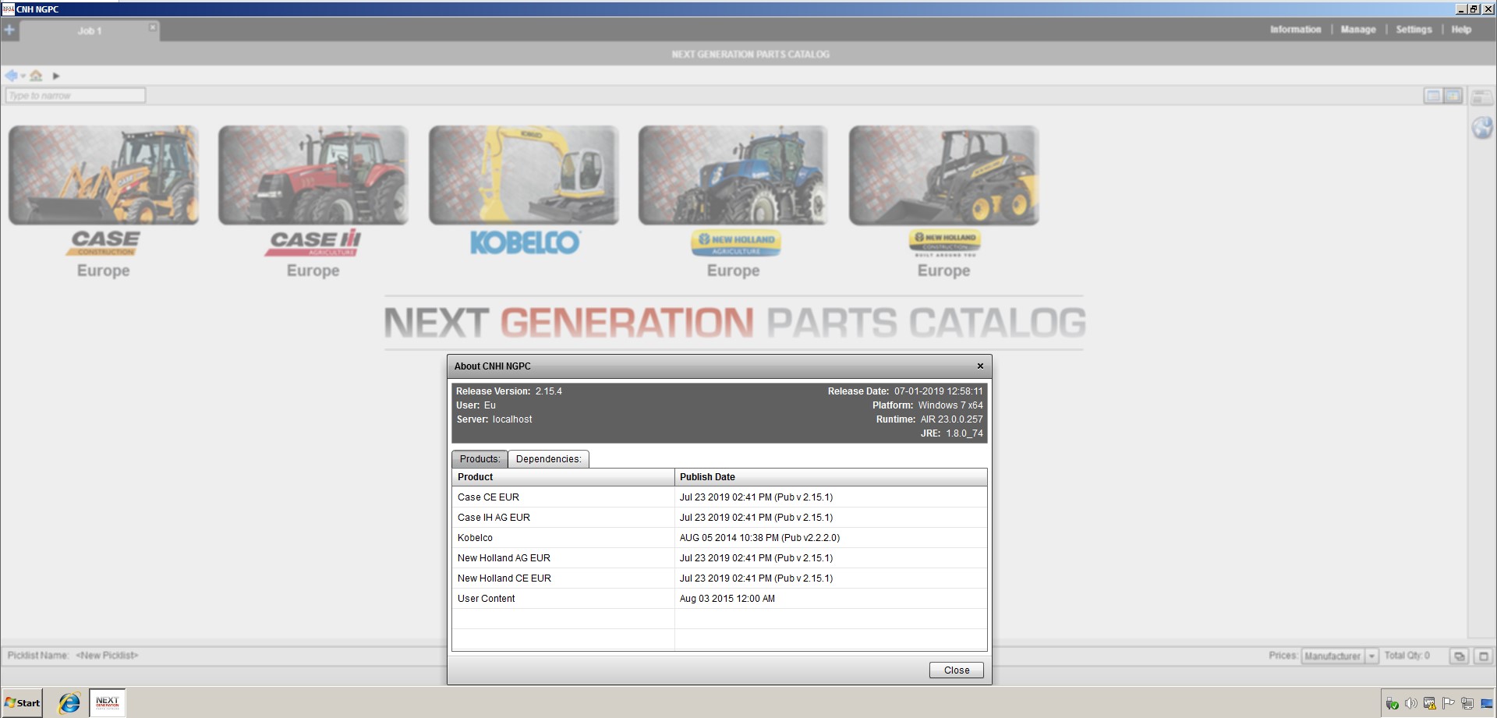Click the New Picklist name label
The height and width of the screenshot is (718, 1497).
(107, 656)
